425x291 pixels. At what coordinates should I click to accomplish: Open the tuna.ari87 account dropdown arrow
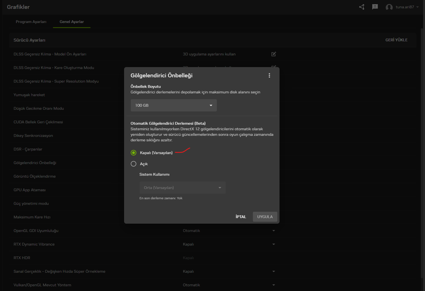click(418, 7)
